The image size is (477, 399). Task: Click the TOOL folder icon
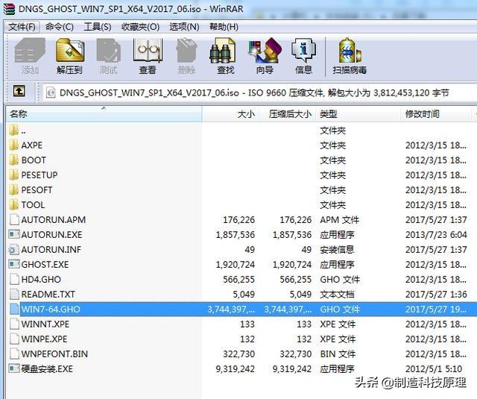pyautogui.click(x=13, y=204)
